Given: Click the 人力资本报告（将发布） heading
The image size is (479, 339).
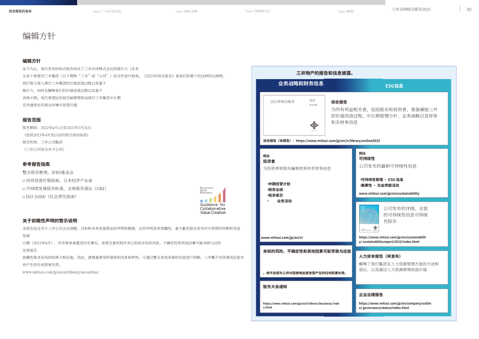Looking at the screenshot, I should (x=380, y=256).
